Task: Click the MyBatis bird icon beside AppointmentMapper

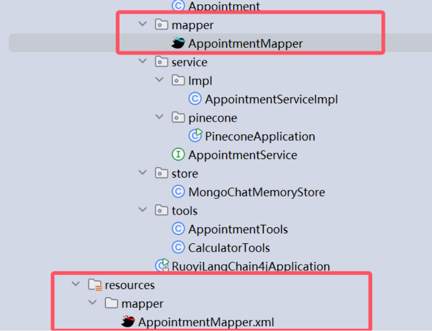Action: tap(178, 43)
